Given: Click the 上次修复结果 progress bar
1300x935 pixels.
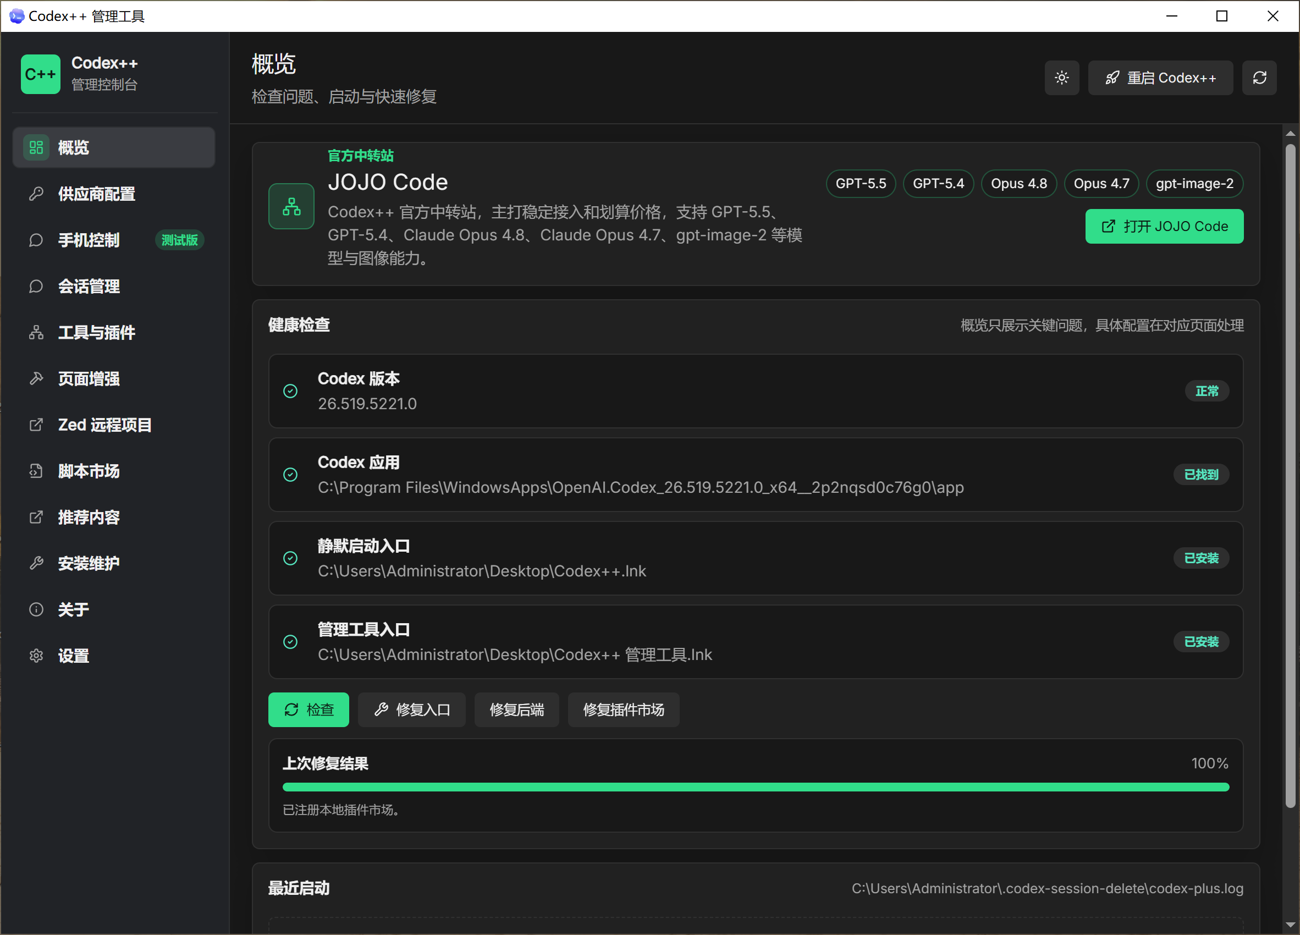Looking at the screenshot, I should [756, 787].
